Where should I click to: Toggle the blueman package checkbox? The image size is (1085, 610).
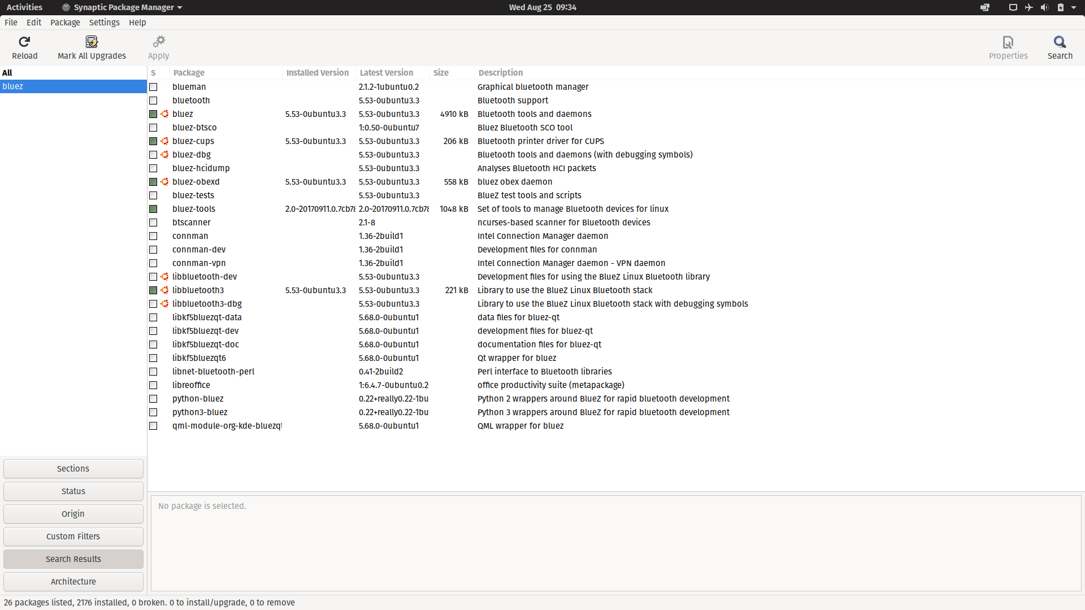click(x=153, y=87)
